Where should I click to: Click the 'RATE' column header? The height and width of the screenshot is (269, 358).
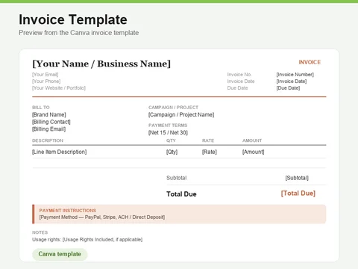tap(208, 140)
